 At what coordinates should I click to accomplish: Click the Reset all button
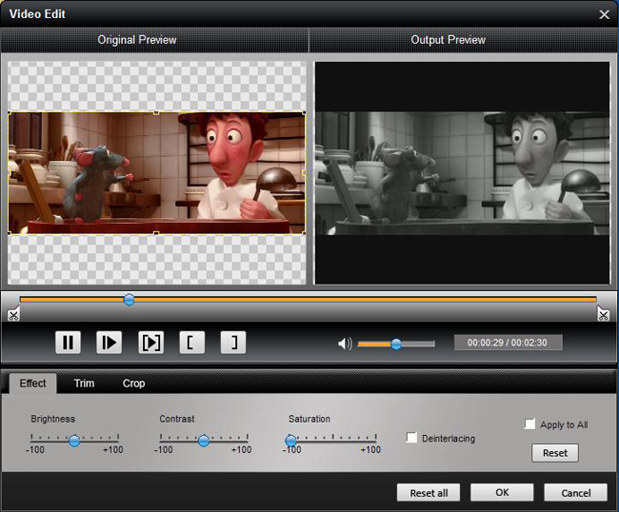[429, 493]
